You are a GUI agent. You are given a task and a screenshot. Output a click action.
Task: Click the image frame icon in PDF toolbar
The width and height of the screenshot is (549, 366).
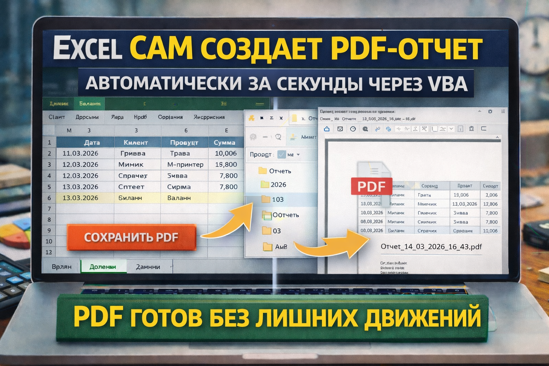pos(340,129)
